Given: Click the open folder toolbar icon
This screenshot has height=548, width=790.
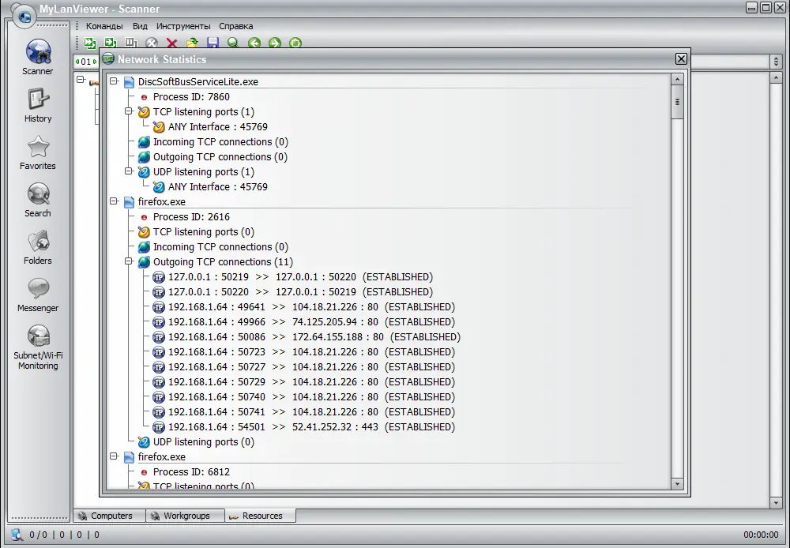Looking at the screenshot, I should pos(193,43).
